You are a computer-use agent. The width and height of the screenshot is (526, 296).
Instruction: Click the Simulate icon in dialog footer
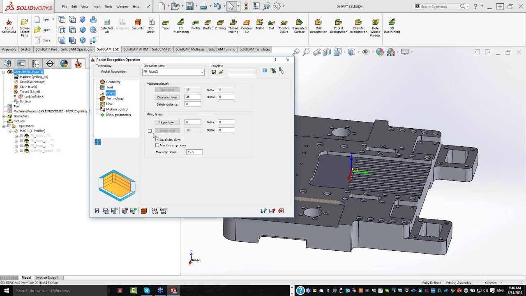[144, 211]
